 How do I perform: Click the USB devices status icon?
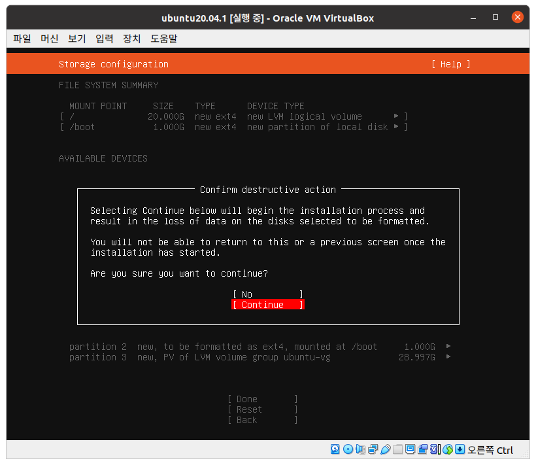point(385,449)
